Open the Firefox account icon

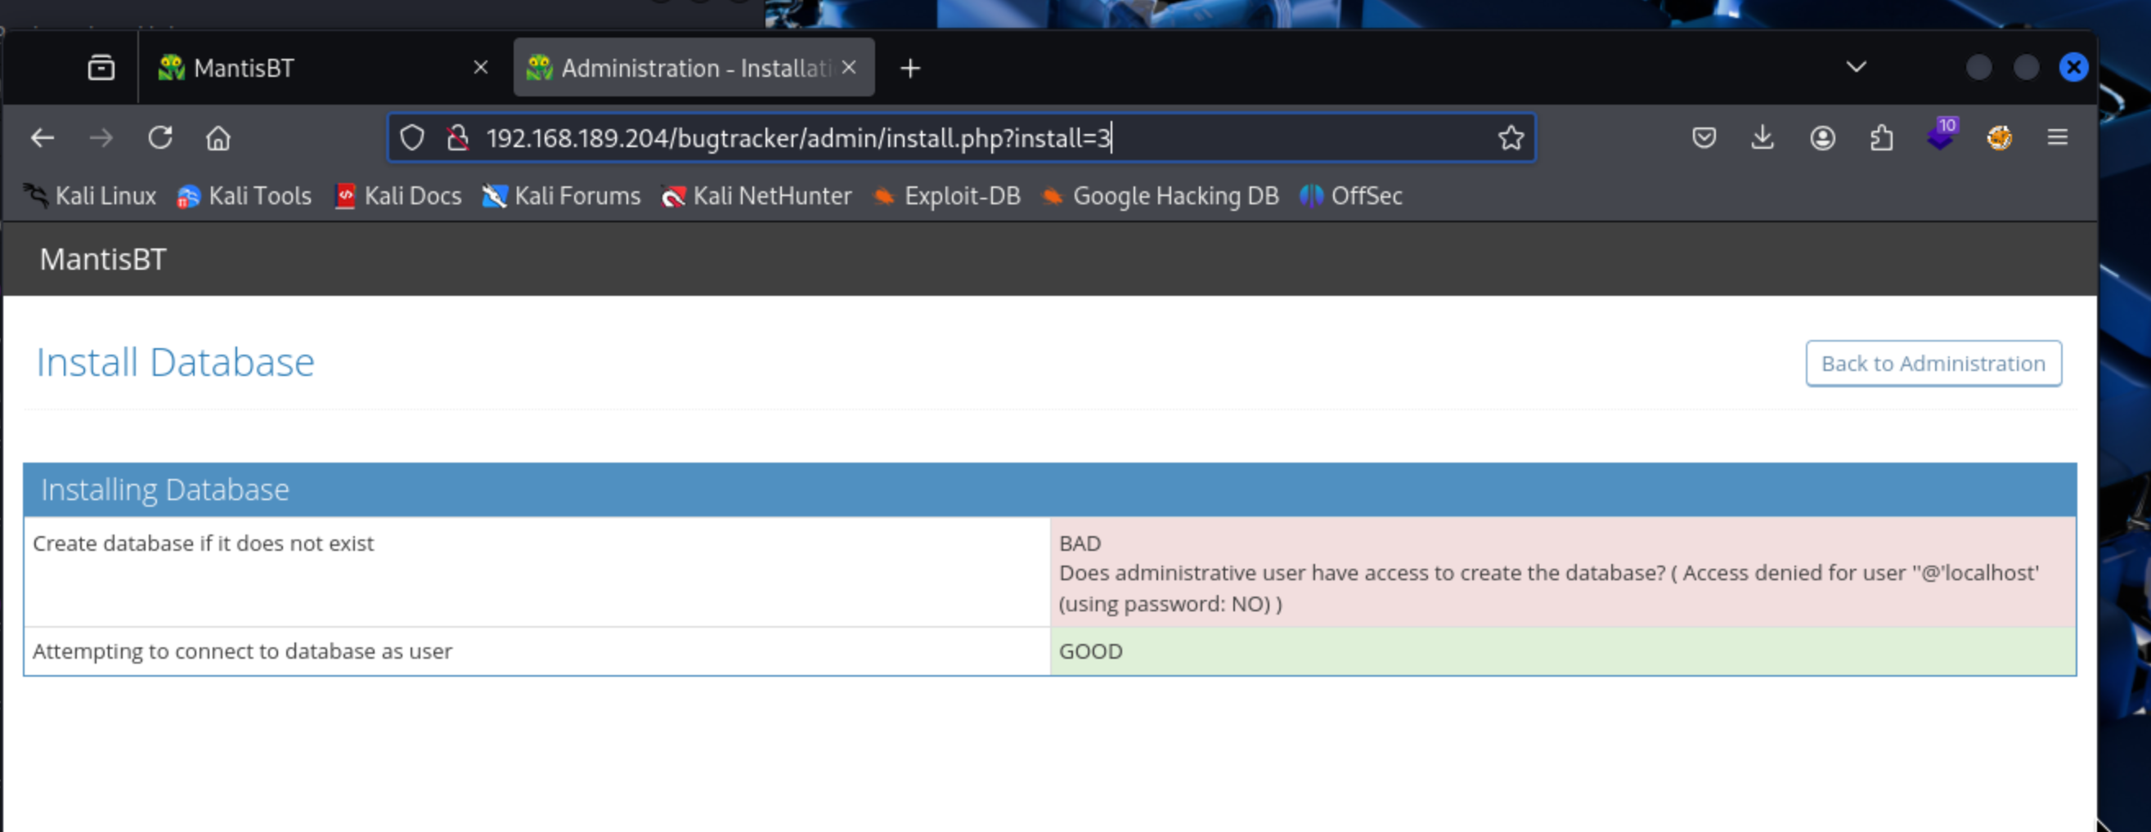point(1822,137)
